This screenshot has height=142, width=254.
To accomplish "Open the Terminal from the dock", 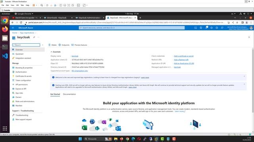I will (5, 47).
